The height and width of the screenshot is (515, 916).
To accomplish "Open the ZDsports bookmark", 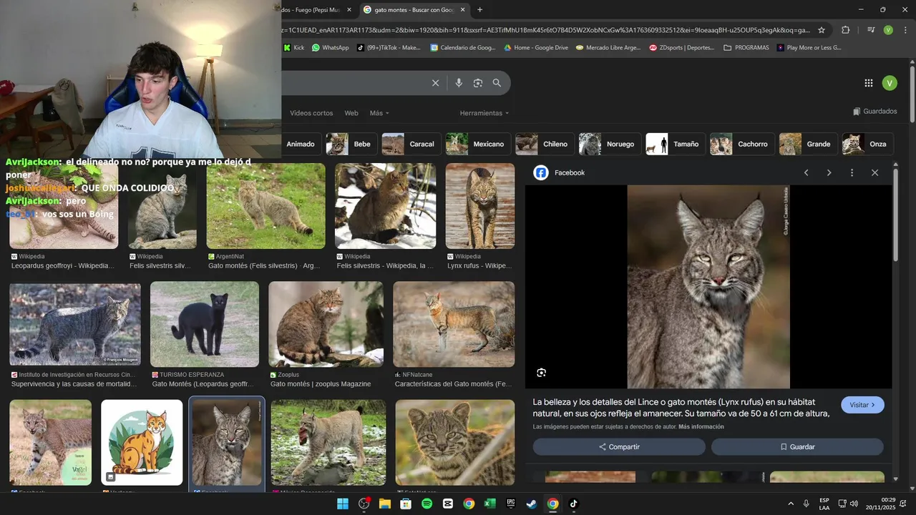I will tap(682, 48).
